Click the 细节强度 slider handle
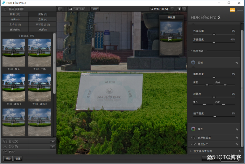245x164 pixels. pyautogui.click(x=215, y=117)
